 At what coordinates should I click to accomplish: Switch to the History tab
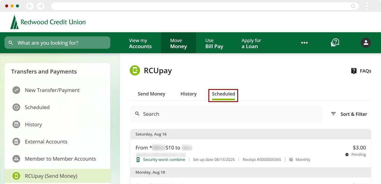188,94
